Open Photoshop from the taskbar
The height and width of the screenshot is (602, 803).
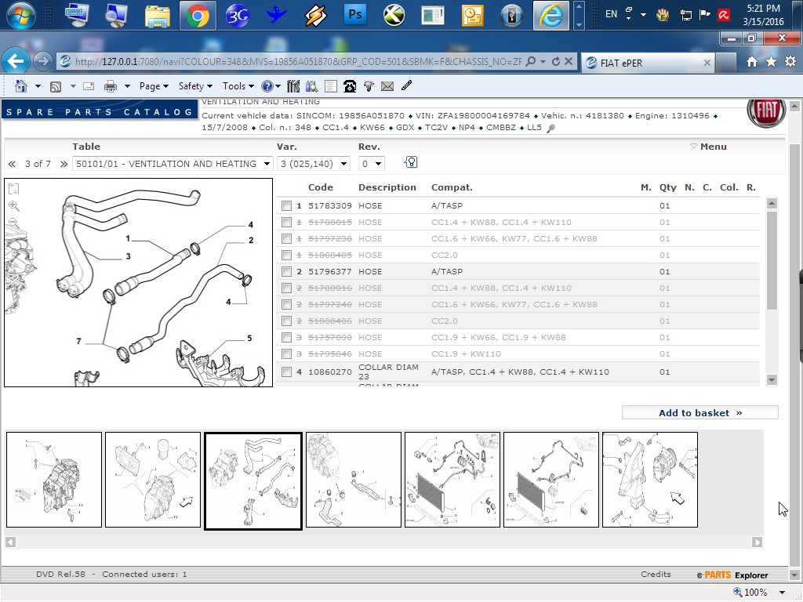pyautogui.click(x=354, y=15)
